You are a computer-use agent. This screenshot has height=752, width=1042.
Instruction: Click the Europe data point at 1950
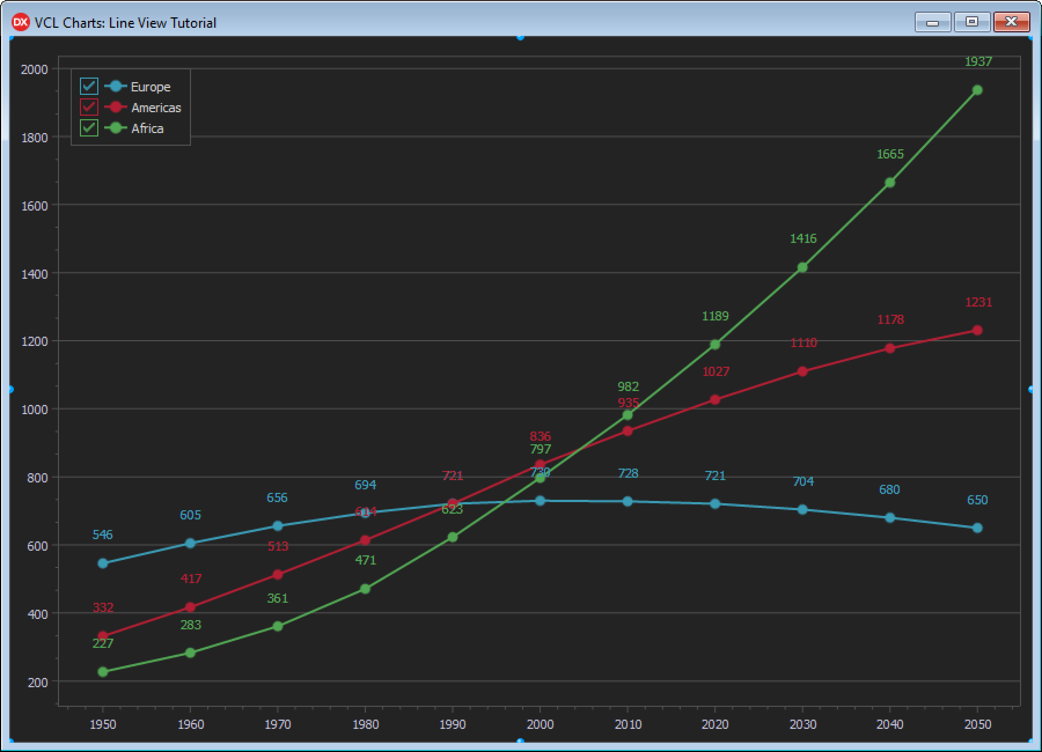(103, 563)
